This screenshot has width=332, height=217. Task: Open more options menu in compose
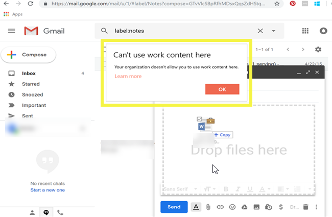pos(316,207)
